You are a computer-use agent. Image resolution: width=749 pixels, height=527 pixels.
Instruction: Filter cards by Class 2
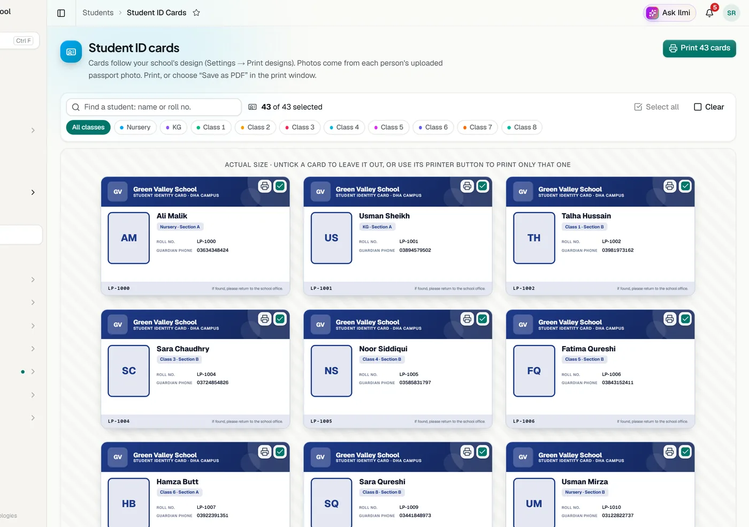point(255,127)
